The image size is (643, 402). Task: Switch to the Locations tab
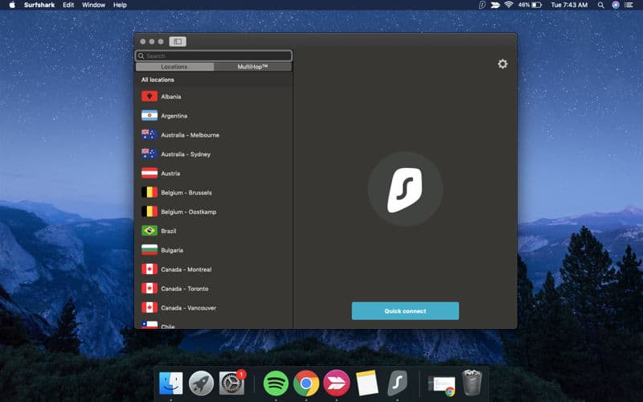pos(174,67)
